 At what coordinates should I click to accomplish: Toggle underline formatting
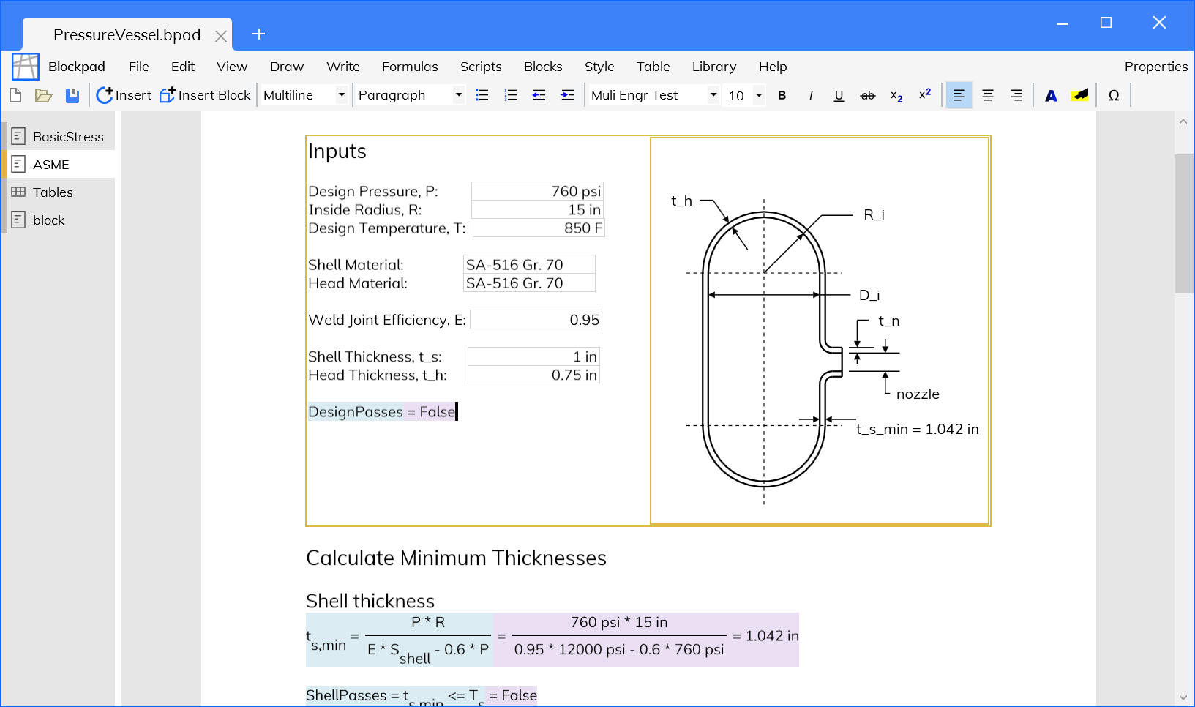click(x=839, y=95)
